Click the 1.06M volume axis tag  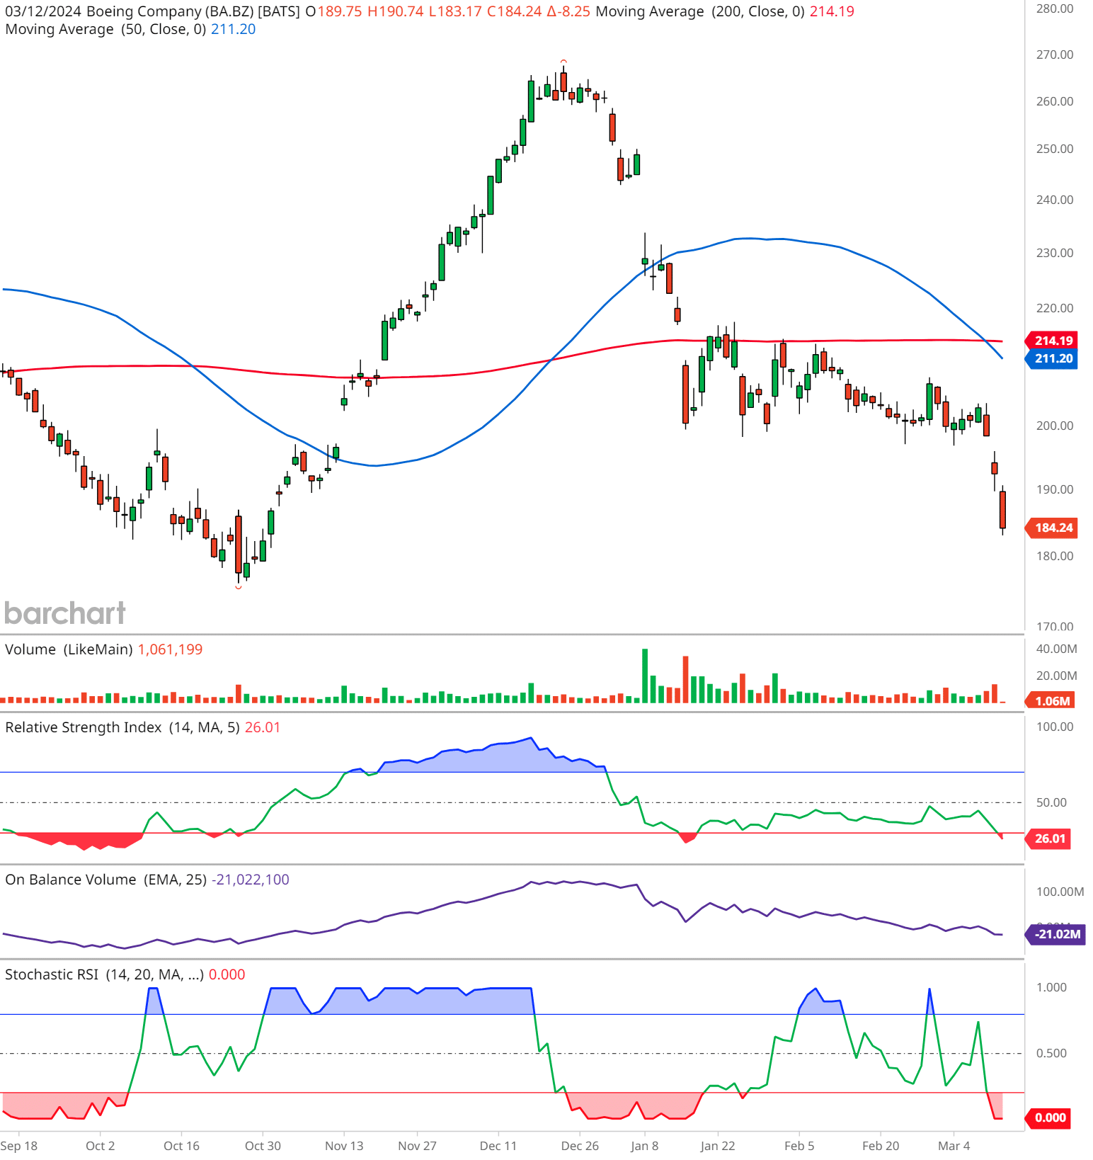tap(1051, 701)
